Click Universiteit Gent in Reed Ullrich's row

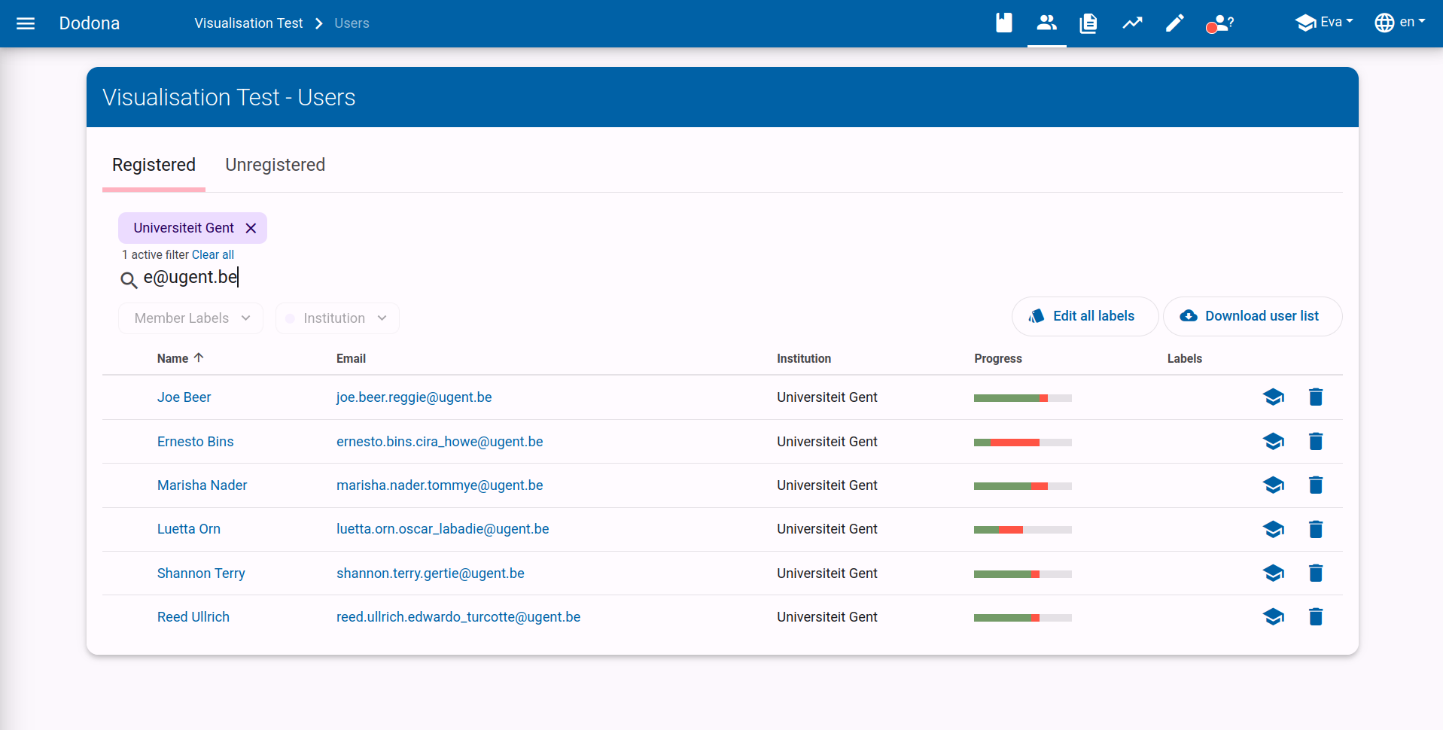coord(827,617)
